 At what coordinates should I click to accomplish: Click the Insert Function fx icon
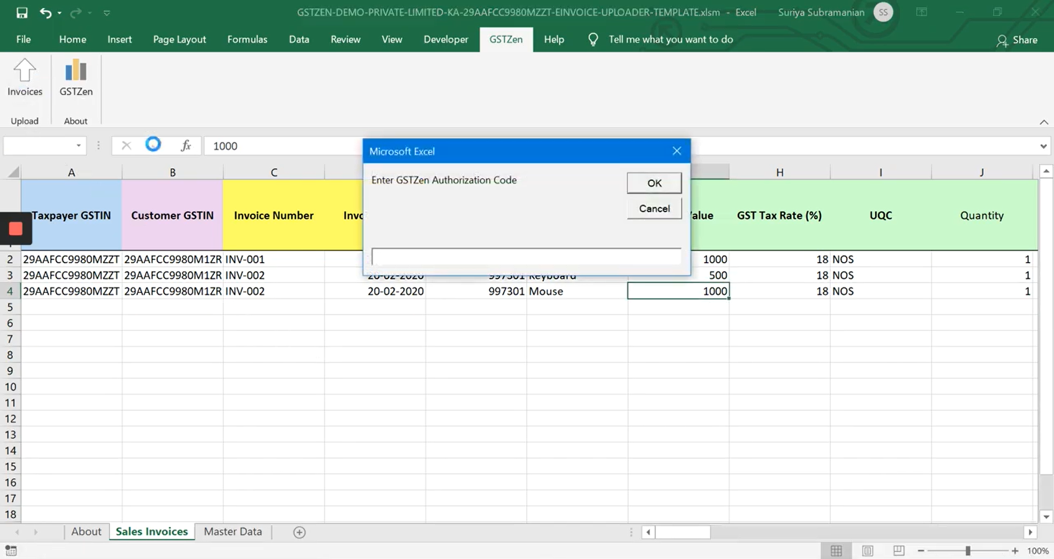186,146
